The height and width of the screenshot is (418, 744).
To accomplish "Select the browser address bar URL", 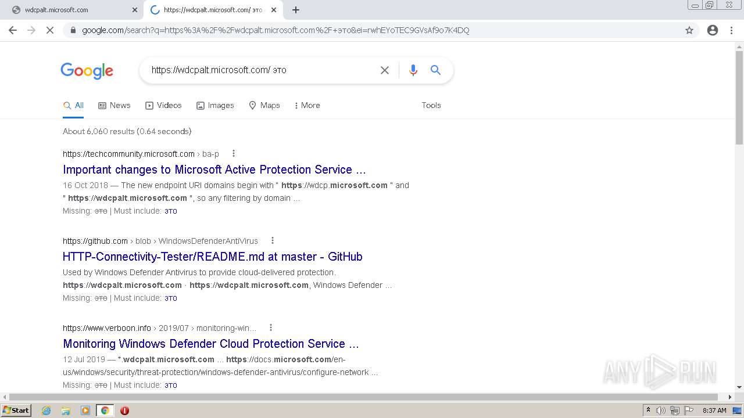I will [x=276, y=30].
